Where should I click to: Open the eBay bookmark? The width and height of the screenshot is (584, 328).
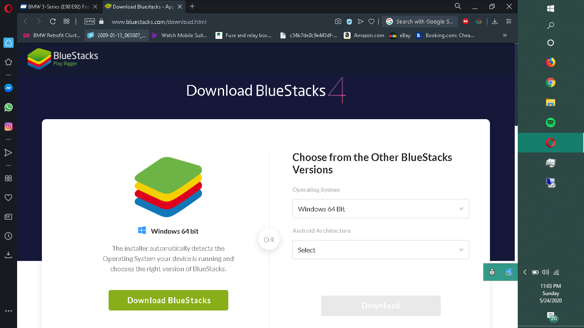click(400, 35)
